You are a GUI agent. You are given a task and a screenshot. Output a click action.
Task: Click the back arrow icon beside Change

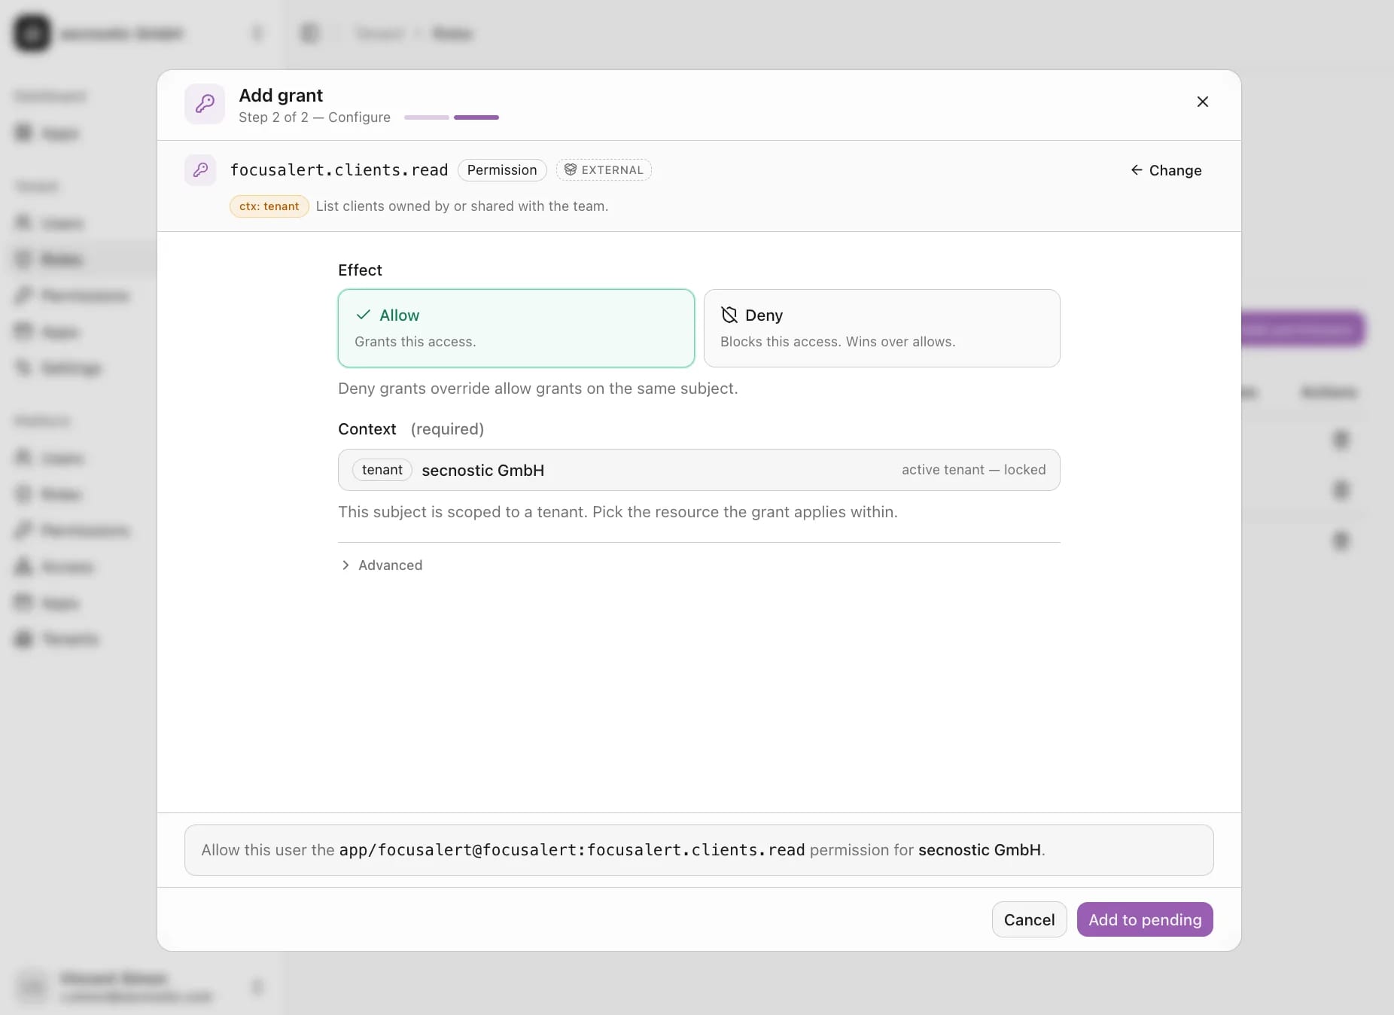click(1137, 170)
